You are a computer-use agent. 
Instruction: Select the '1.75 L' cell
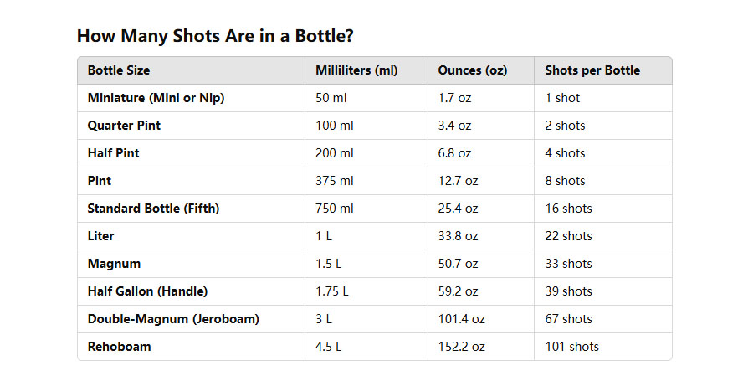[x=332, y=291]
